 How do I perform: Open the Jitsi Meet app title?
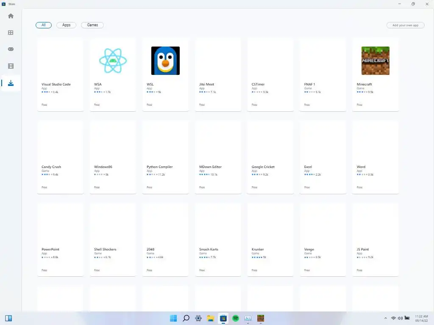click(x=206, y=84)
